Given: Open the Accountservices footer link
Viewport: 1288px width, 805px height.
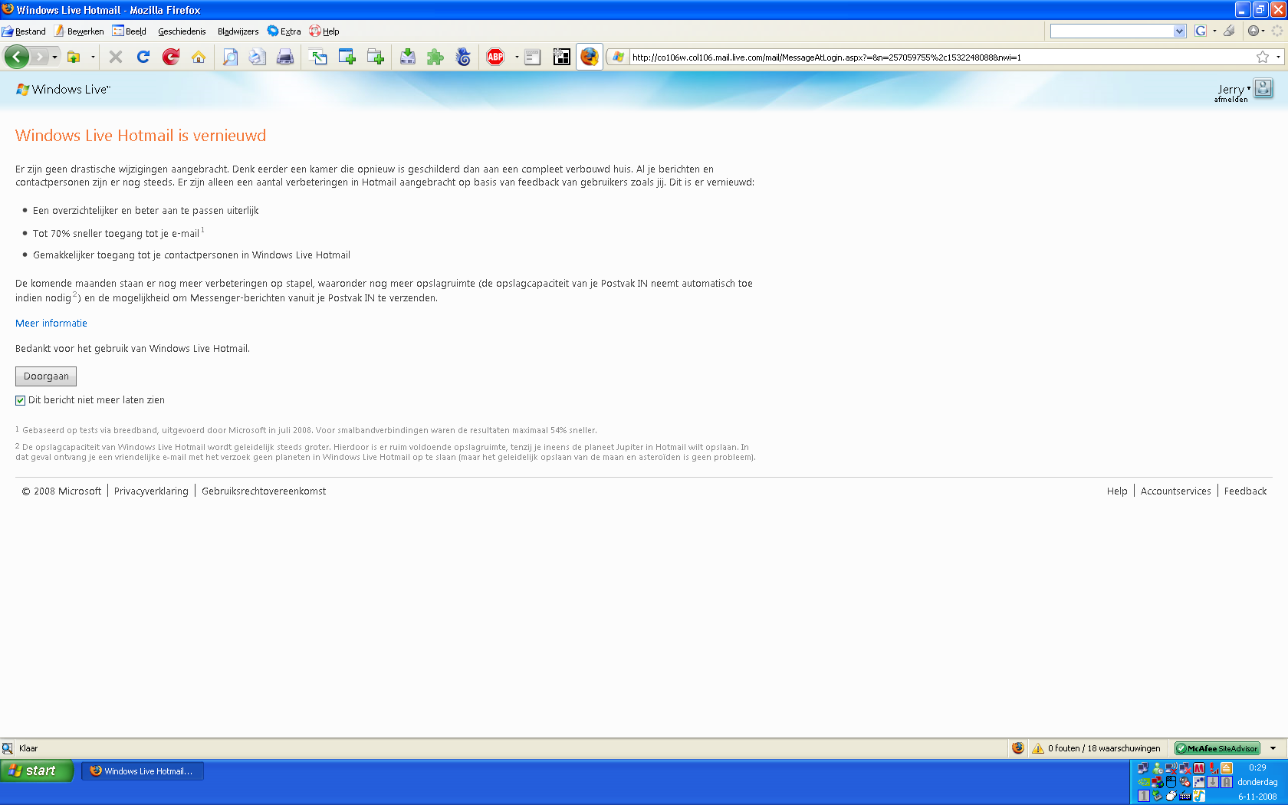Looking at the screenshot, I should (x=1176, y=491).
